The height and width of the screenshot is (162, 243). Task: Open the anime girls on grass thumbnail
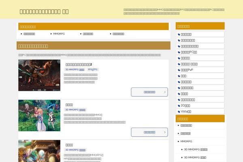[x=39, y=115]
